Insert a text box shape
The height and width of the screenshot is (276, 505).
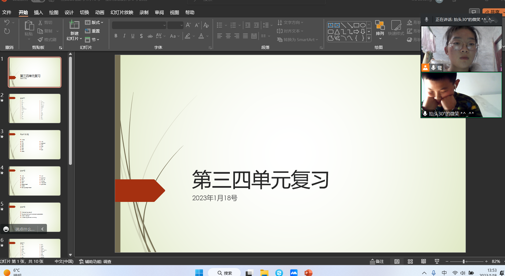point(331,25)
